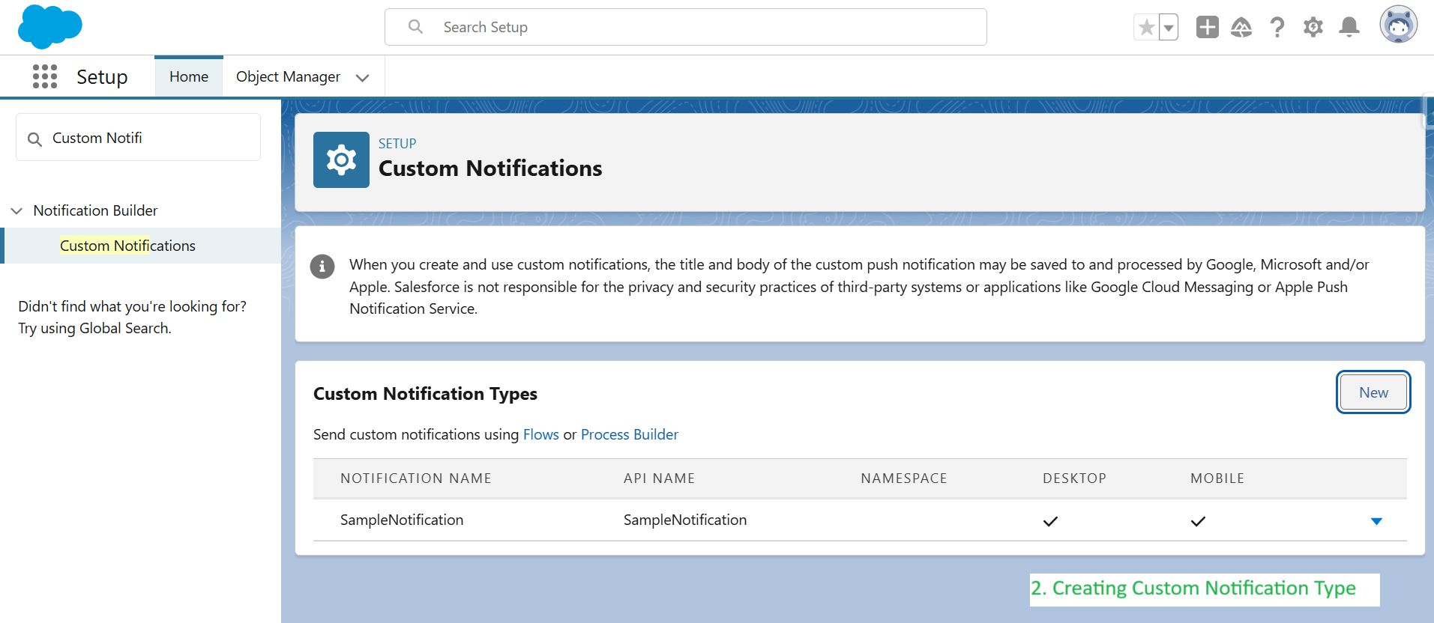Viewport: 1434px width, 623px height.
Task: Click the Salesforce cloud logo
Action: coord(49,26)
